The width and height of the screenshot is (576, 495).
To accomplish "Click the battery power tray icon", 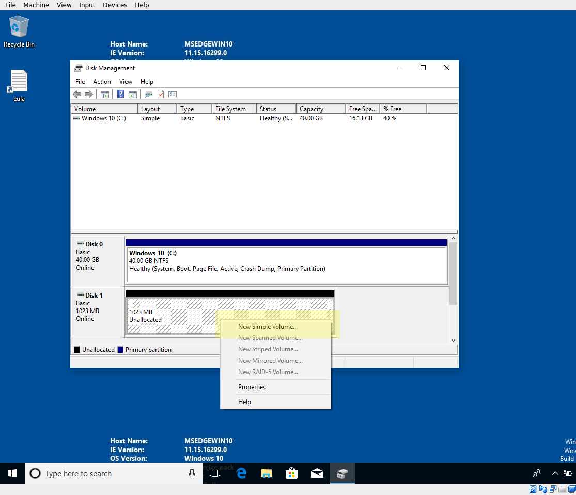I will click(x=568, y=473).
